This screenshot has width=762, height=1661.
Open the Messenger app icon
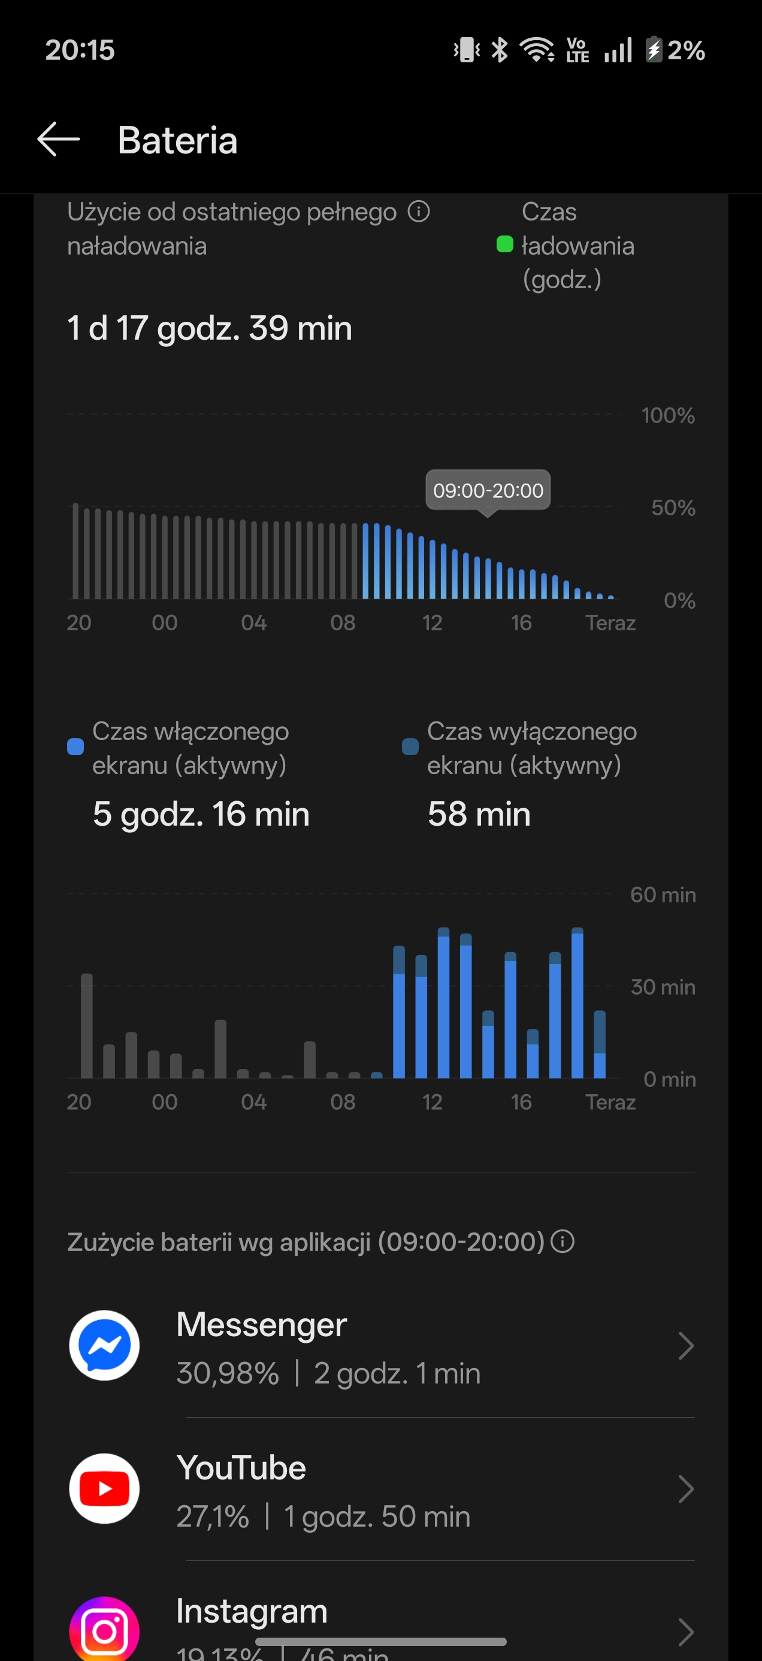pos(104,1345)
